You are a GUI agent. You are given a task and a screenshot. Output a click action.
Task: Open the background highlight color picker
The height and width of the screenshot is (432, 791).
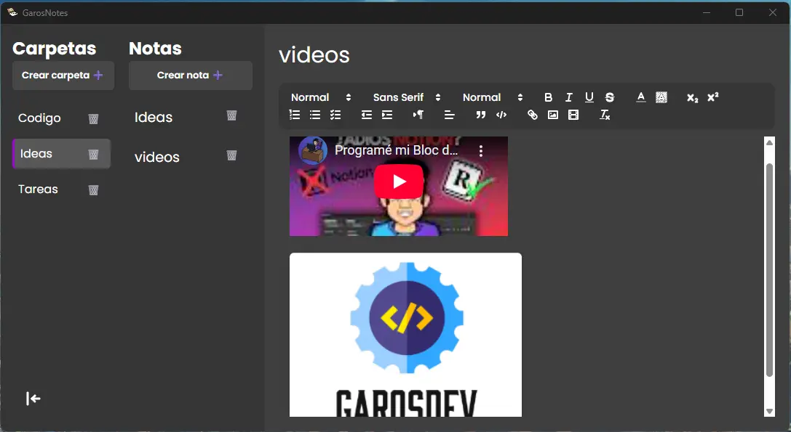coord(661,97)
